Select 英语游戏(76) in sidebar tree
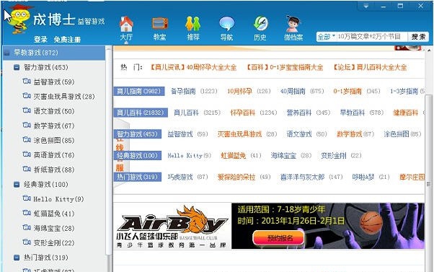 pyautogui.click(x=54, y=155)
